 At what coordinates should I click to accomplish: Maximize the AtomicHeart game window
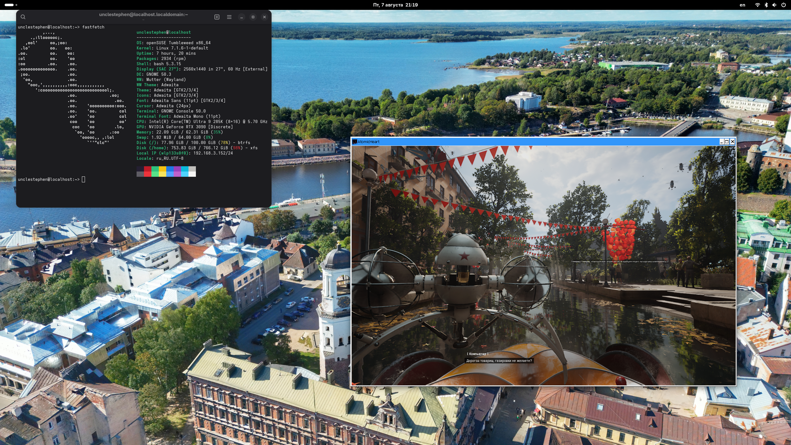727,142
